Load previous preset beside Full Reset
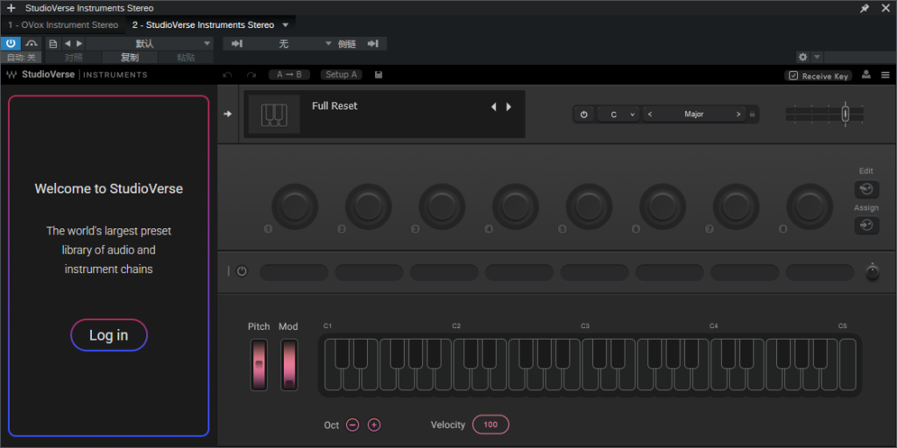 click(x=494, y=107)
